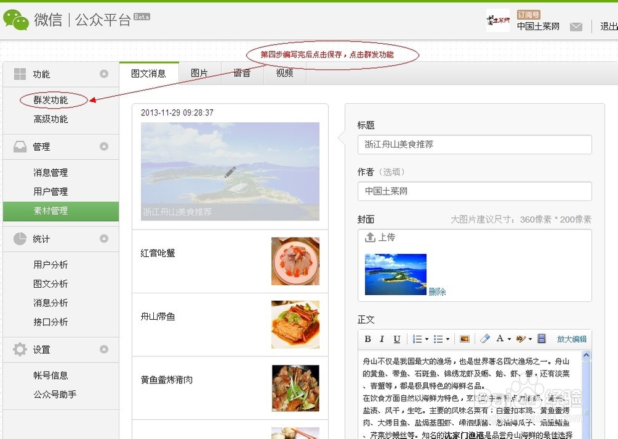Apply italic formatting
618x439 pixels.
381,338
